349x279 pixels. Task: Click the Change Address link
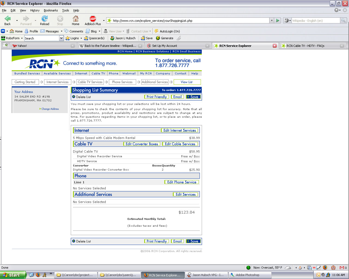pyautogui.click(x=50, y=109)
